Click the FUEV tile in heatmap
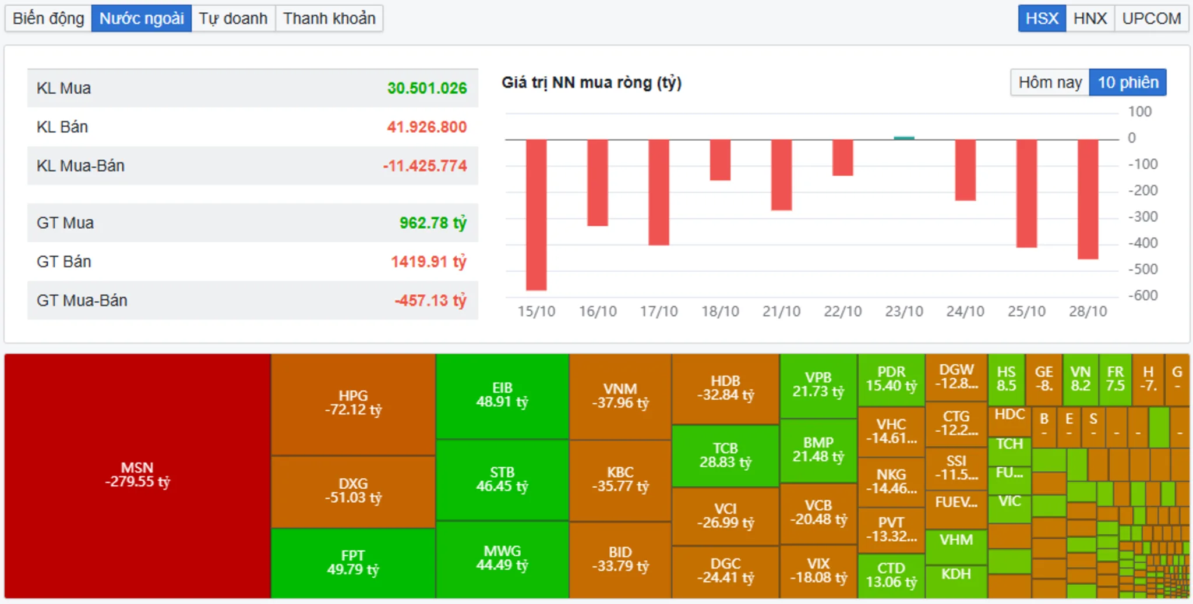This screenshot has height=604, width=1193. coord(956,509)
